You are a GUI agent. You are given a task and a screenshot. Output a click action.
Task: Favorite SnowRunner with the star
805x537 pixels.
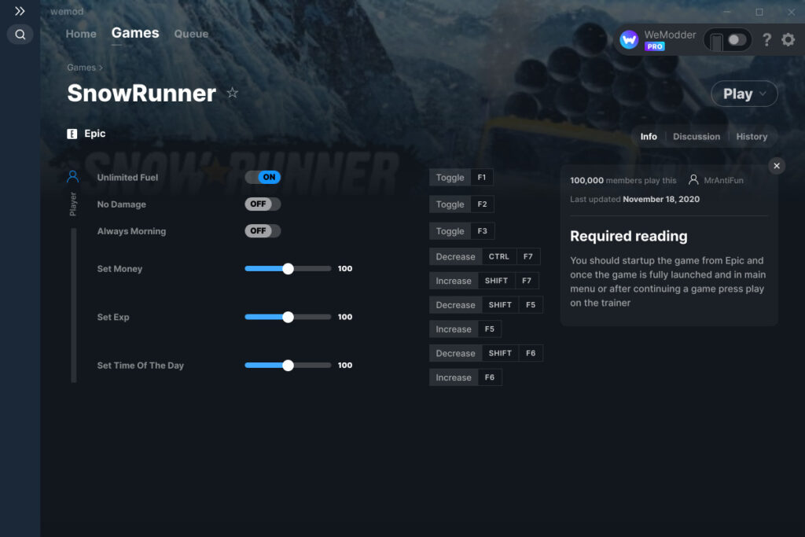pos(232,93)
